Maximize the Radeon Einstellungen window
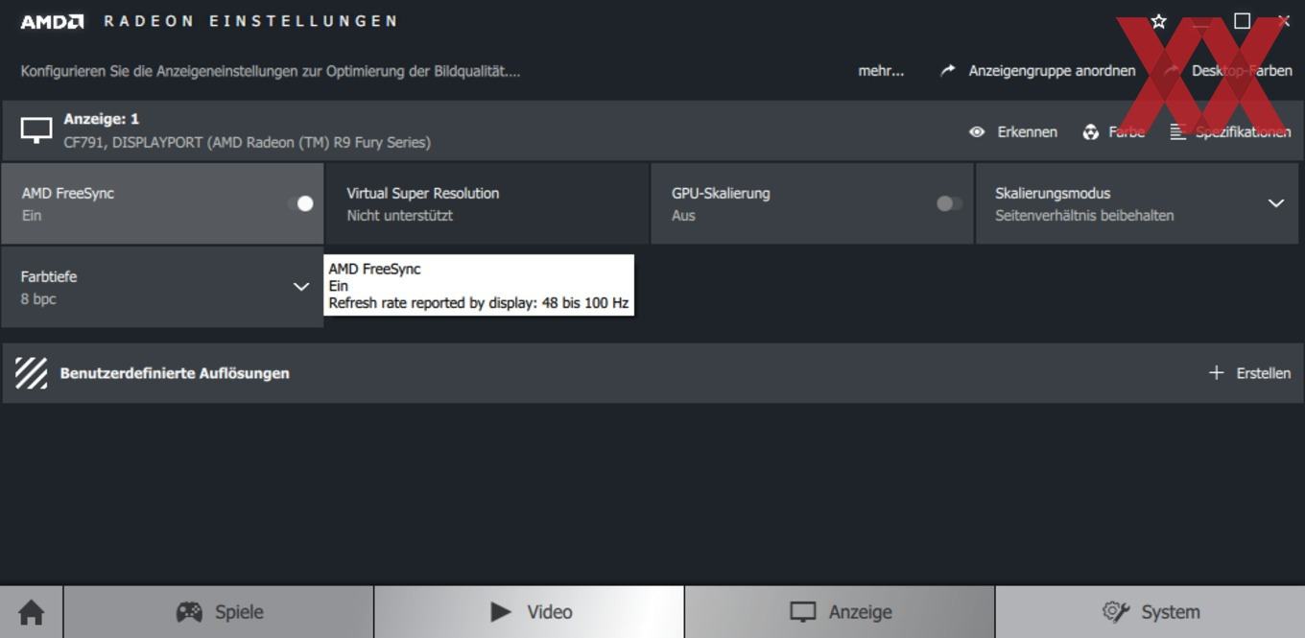This screenshot has height=638, width=1305. pos(1242,21)
